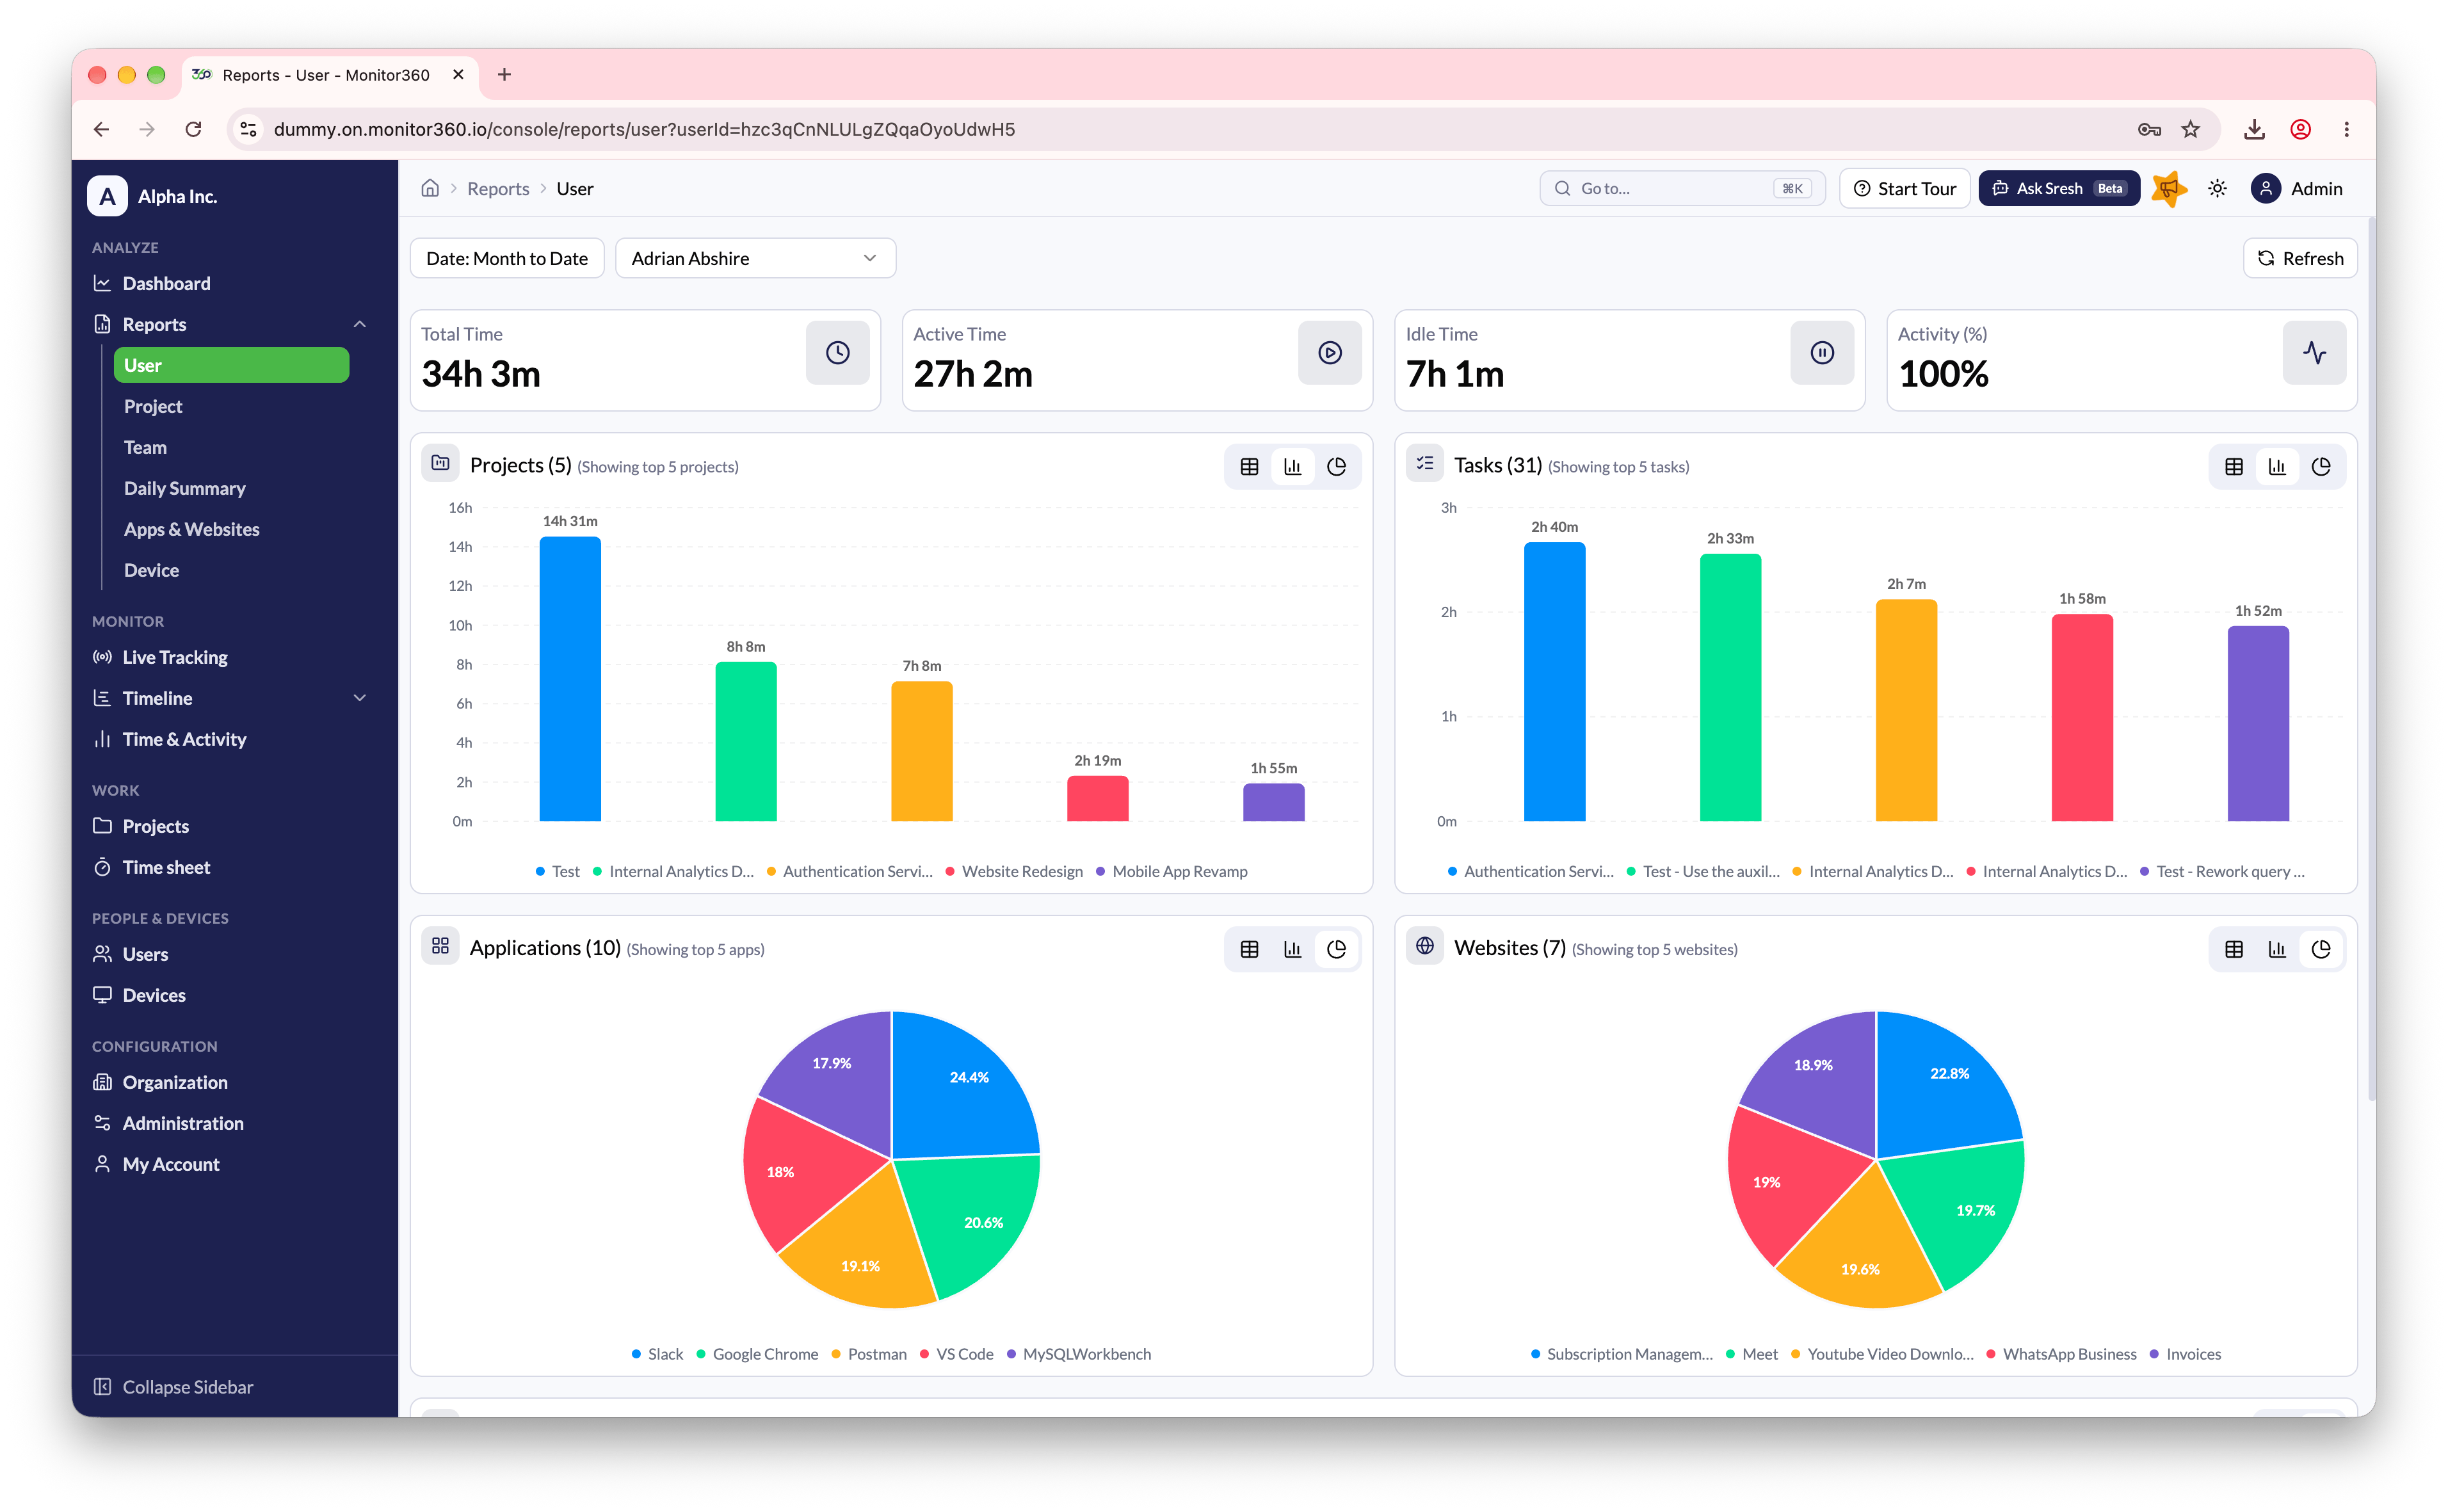This screenshot has width=2448, height=1512.
Task: Open Time & Activity in sidebar
Action: click(184, 739)
